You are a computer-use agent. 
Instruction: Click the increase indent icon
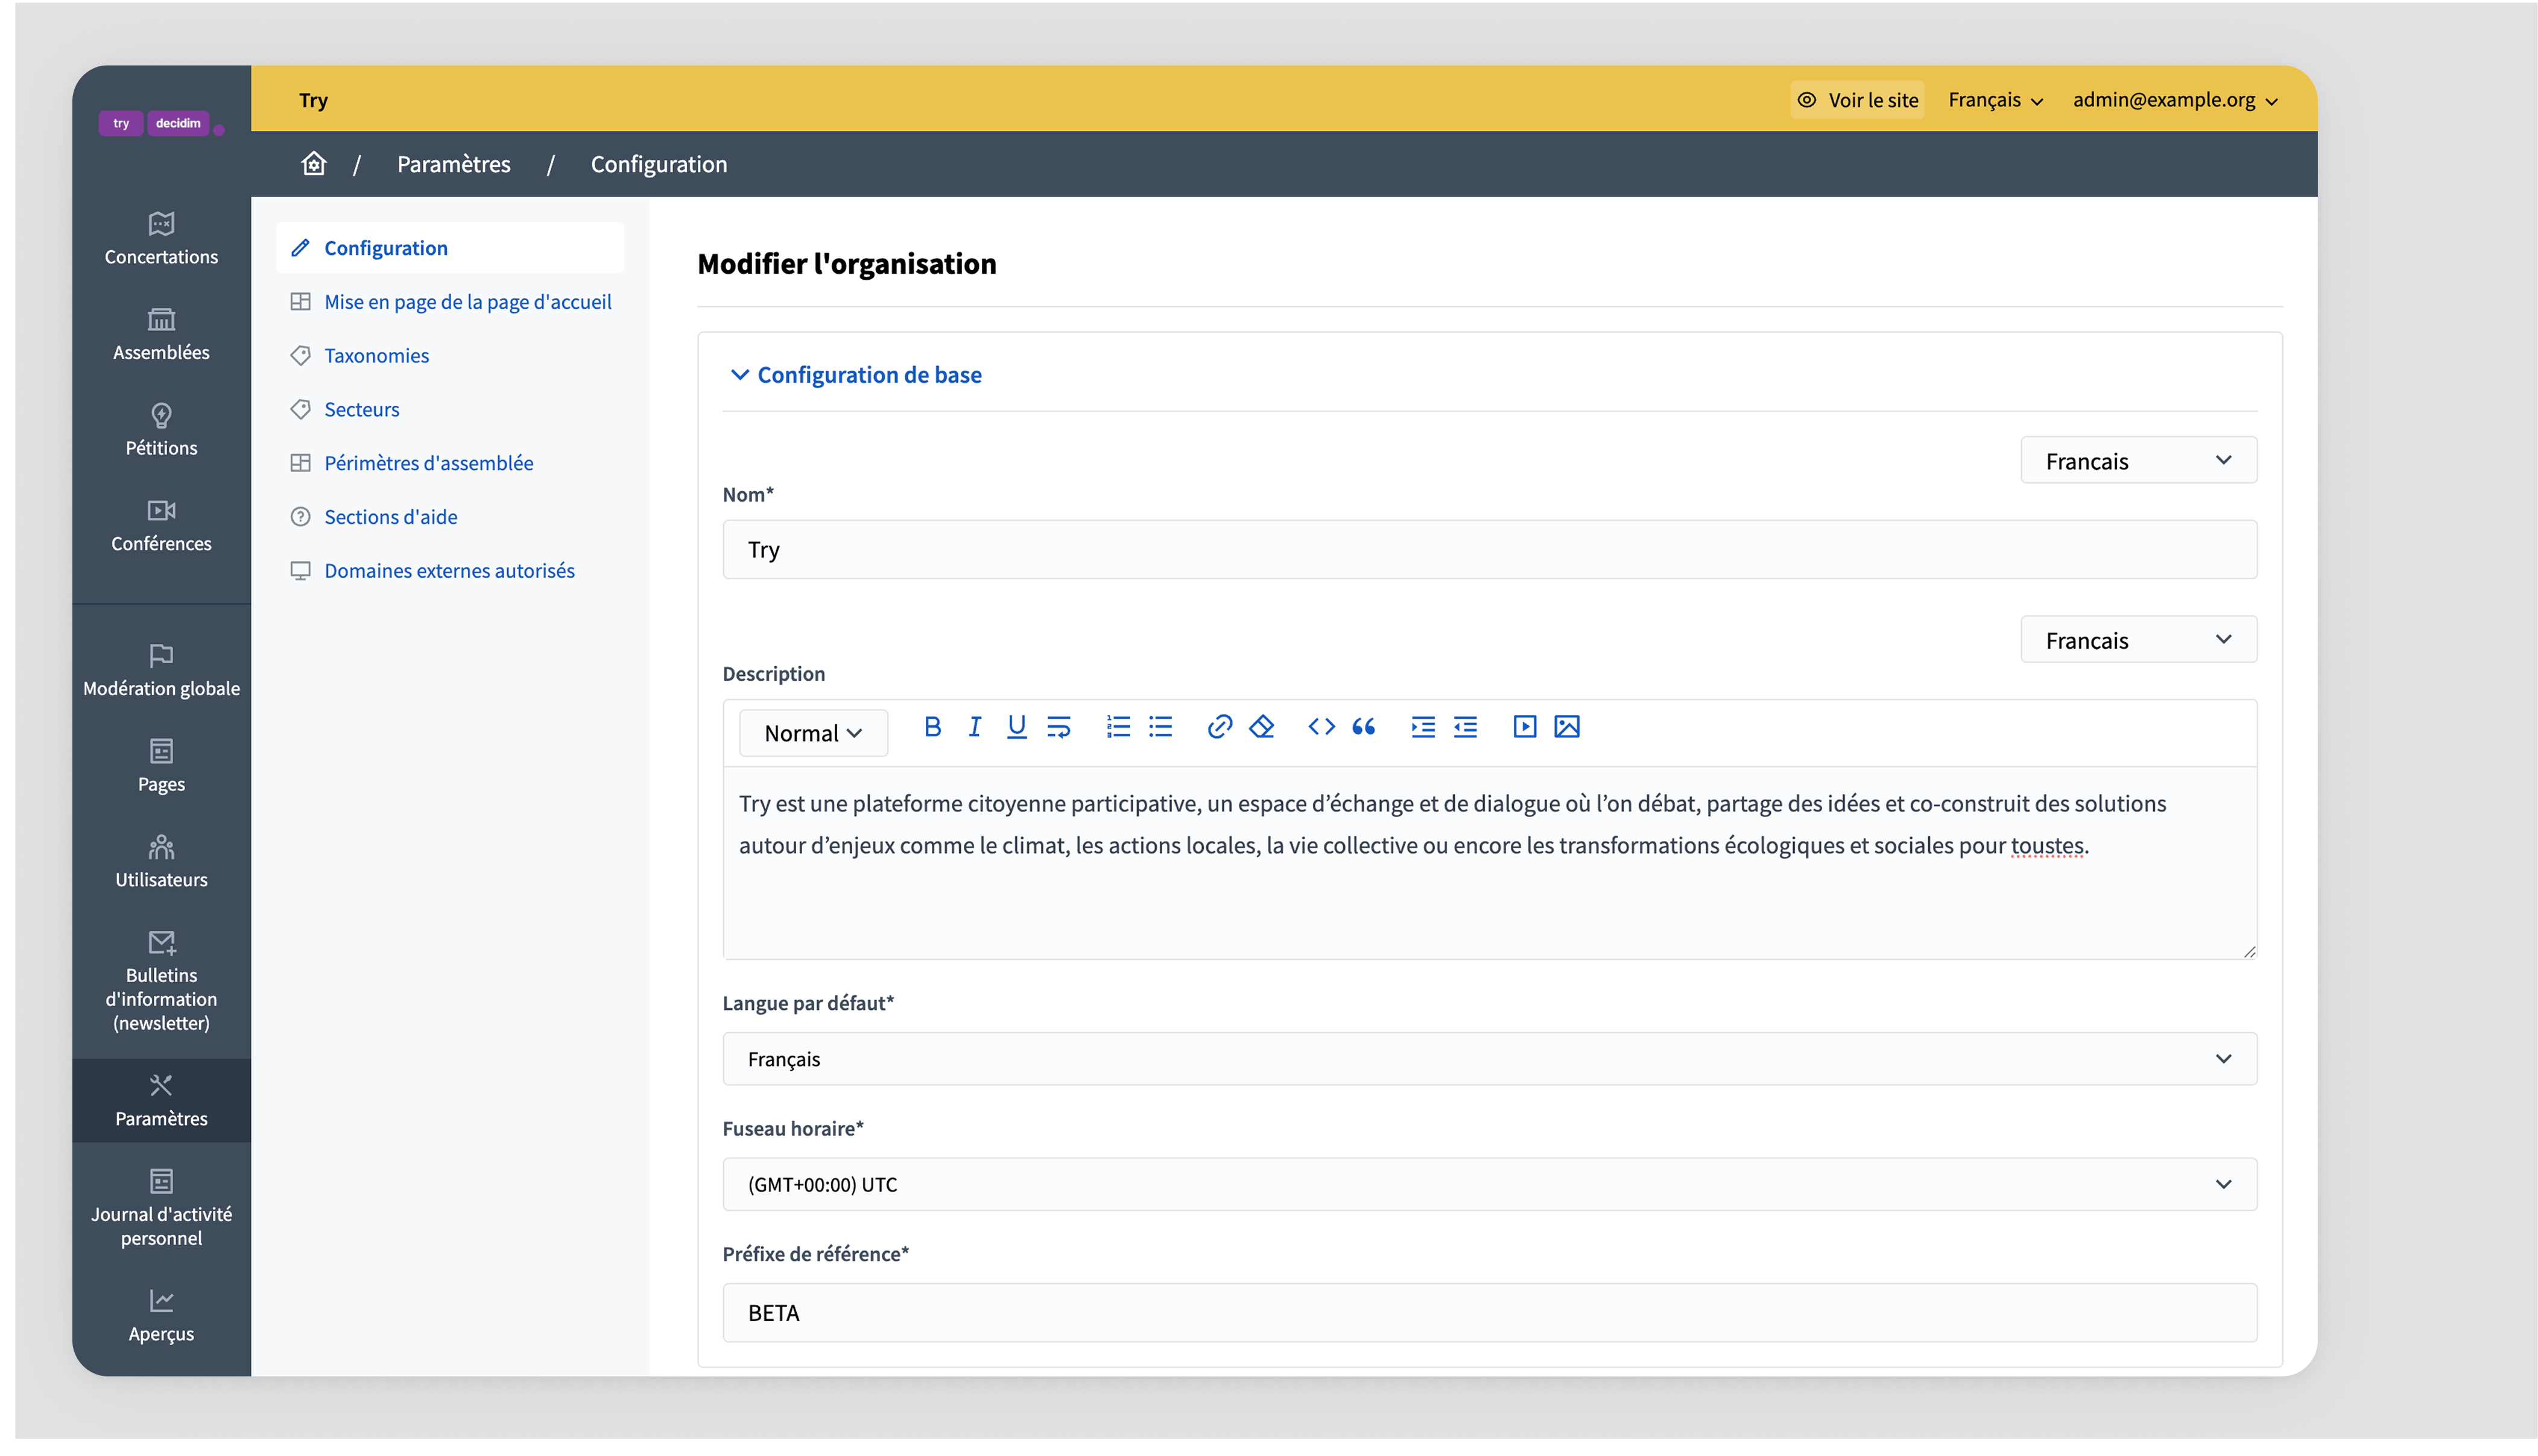tap(1423, 727)
